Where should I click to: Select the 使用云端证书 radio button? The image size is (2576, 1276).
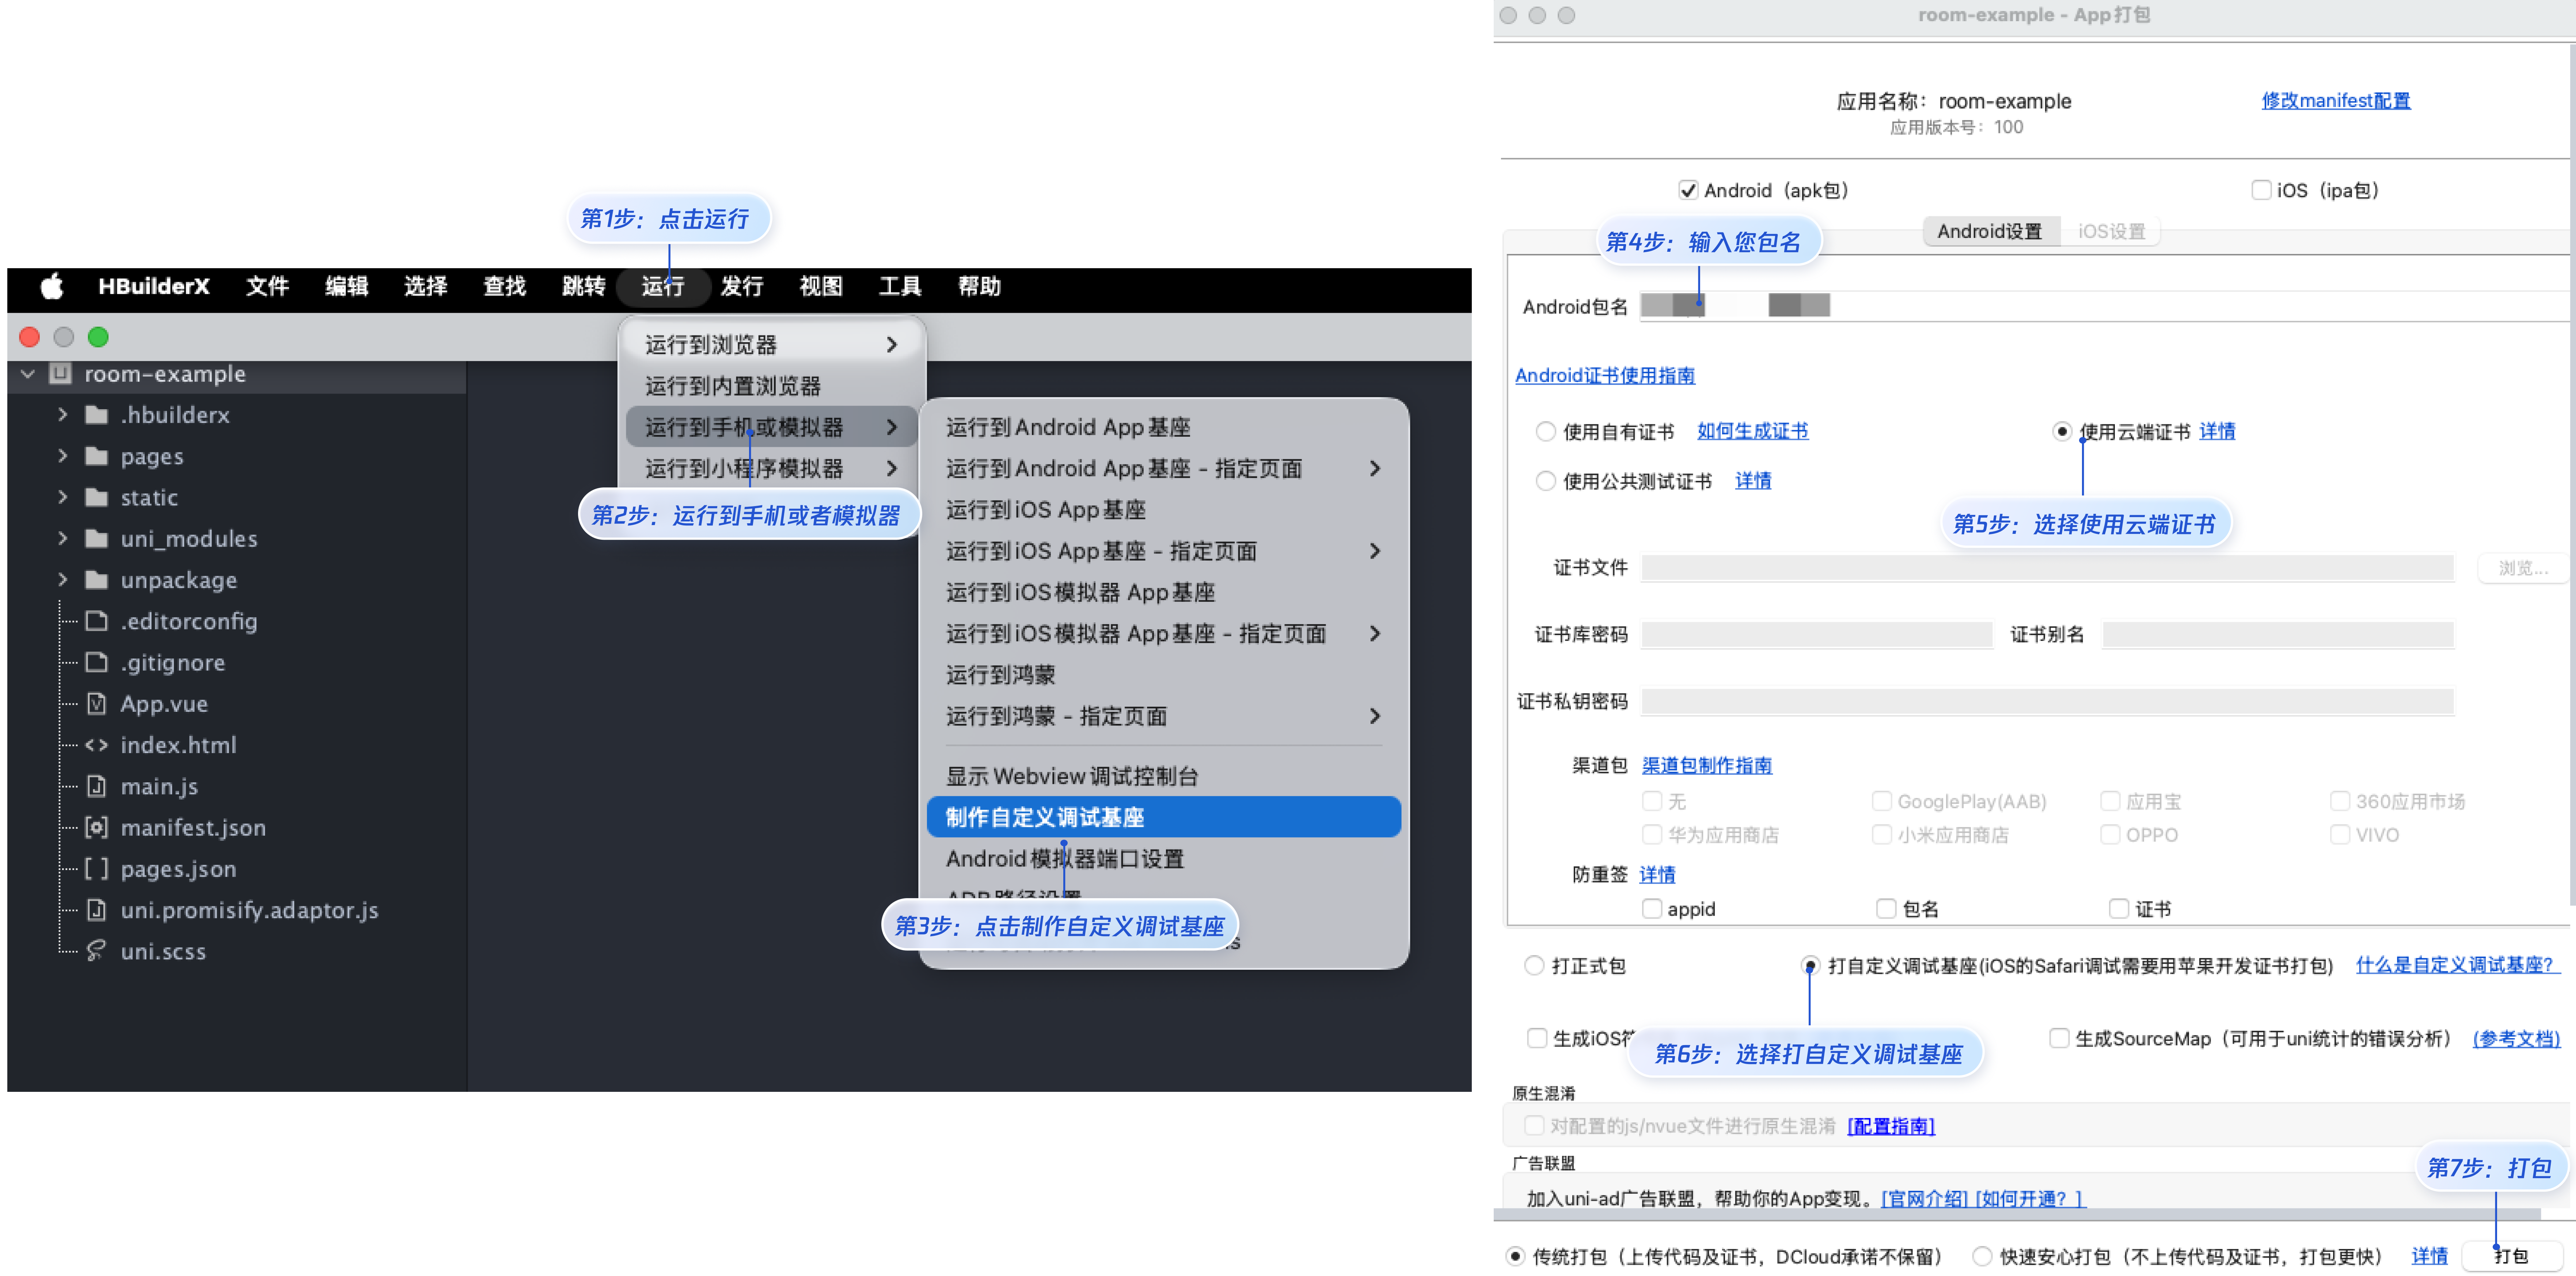(2061, 432)
